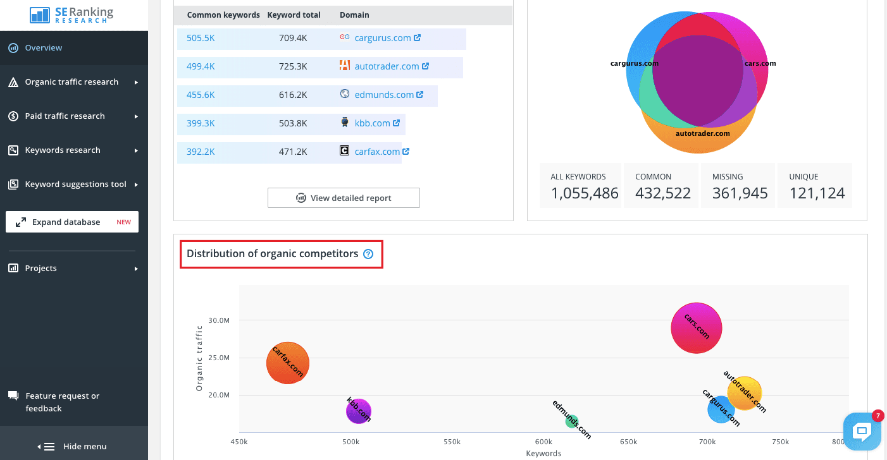Expand Keyword suggestions tool arrow
The image size is (887, 460).
(x=136, y=185)
